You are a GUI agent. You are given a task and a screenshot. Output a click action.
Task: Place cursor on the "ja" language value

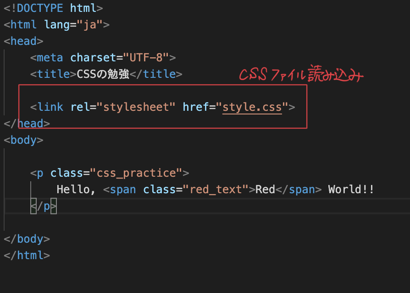point(90,25)
